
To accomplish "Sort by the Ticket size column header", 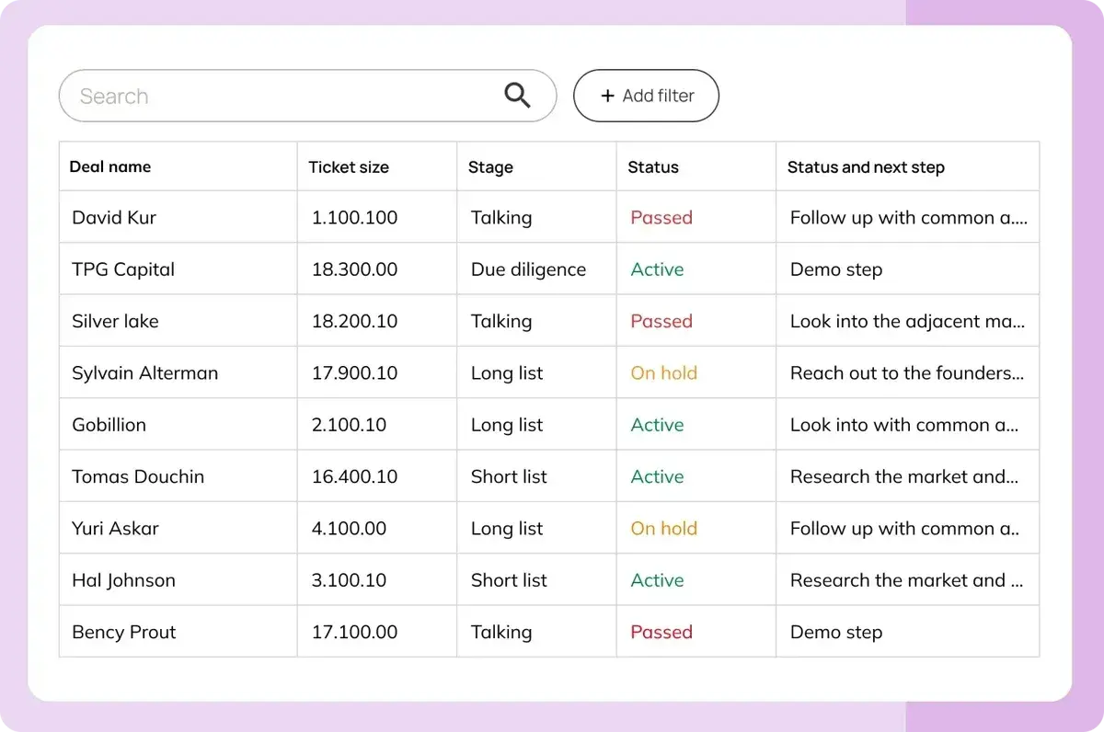I will click(349, 166).
